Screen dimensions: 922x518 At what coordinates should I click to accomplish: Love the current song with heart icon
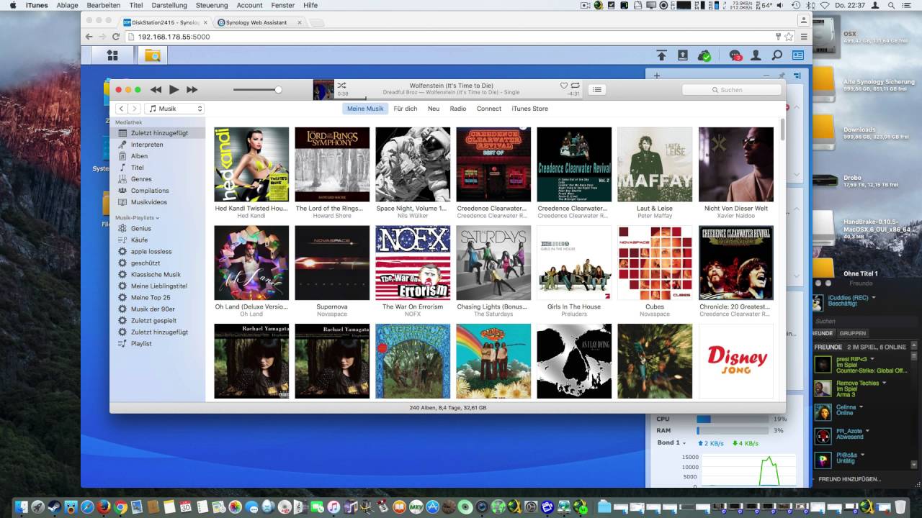pyautogui.click(x=564, y=85)
